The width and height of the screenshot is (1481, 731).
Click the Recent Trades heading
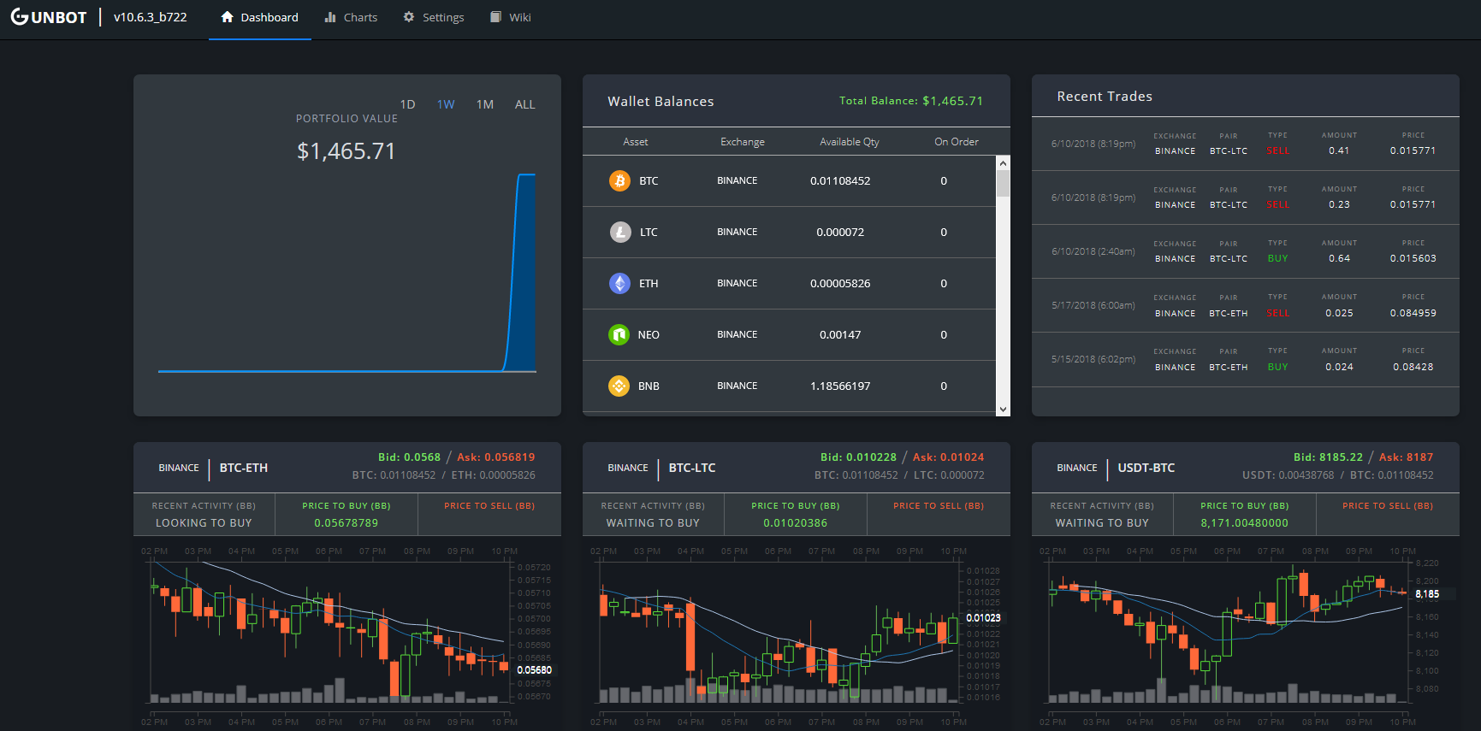point(1105,97)
